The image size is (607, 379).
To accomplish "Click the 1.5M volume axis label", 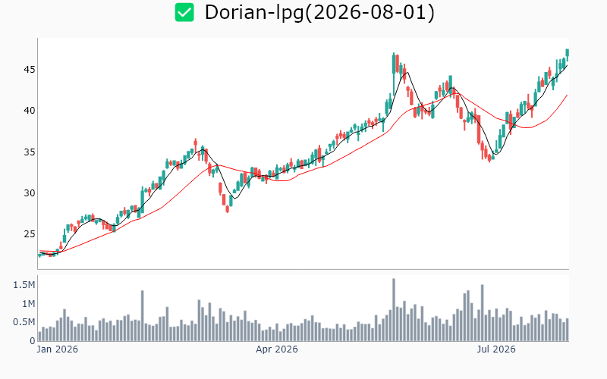I will coord(24,285).
